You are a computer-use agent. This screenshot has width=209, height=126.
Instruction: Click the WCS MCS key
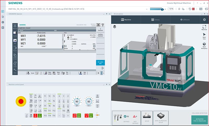68,111
